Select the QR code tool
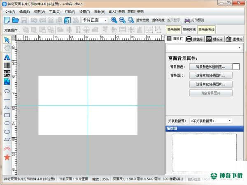The image size is (247, 185). [x=7, y=74]
